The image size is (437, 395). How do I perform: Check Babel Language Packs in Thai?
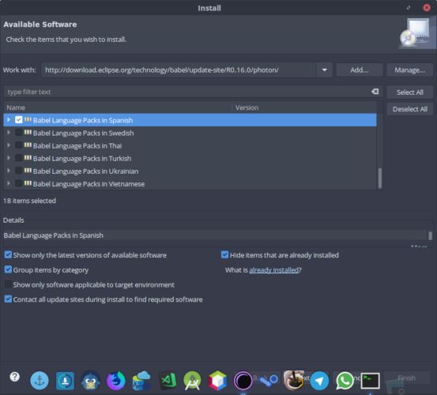(19, 145)
